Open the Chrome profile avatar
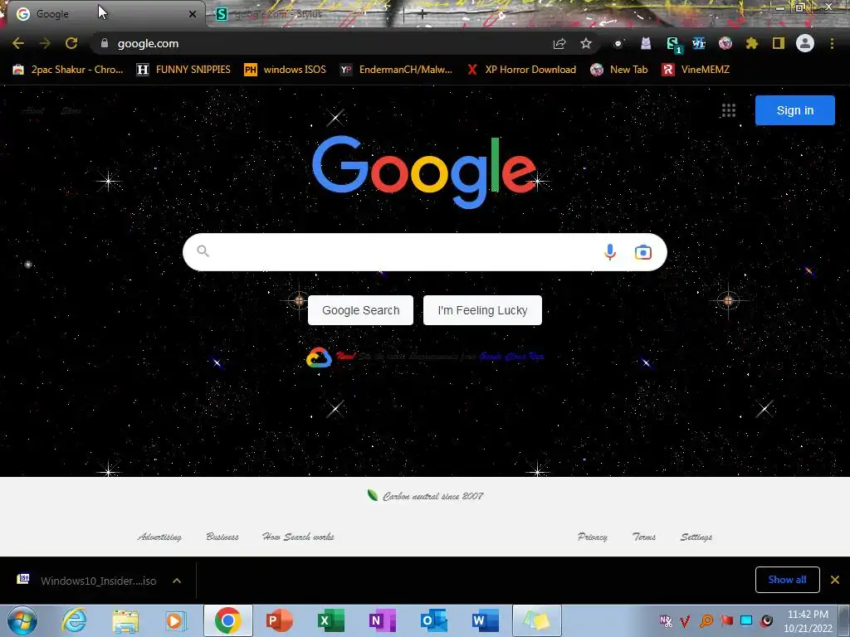This screenshot has height=637, width=850. point(805,43)
